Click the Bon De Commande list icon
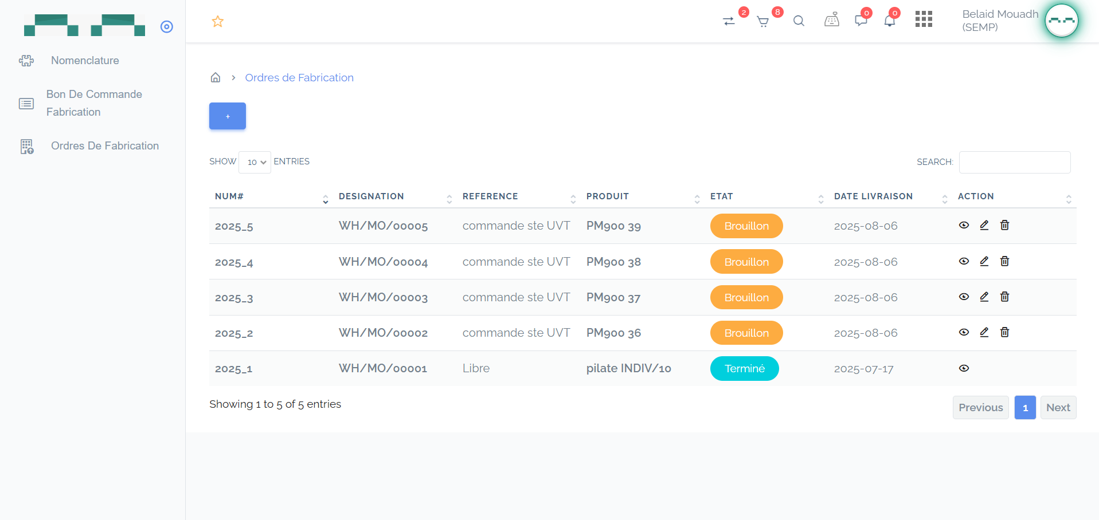The image size is (1099, 520). tap(26, 104)
